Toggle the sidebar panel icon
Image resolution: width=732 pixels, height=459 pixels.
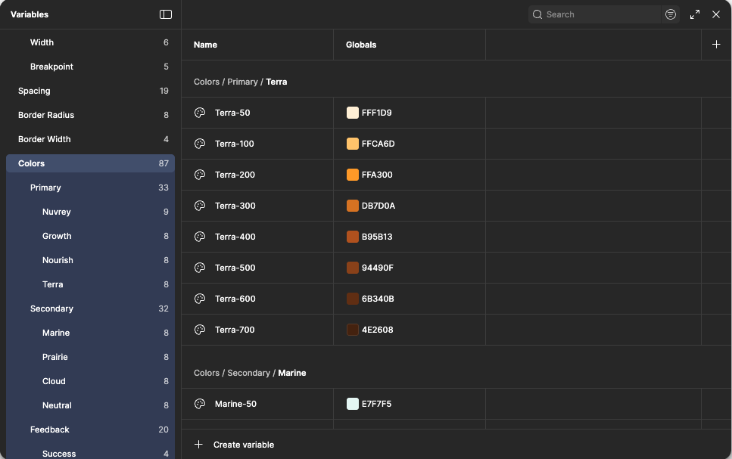(x=166, y=14)
